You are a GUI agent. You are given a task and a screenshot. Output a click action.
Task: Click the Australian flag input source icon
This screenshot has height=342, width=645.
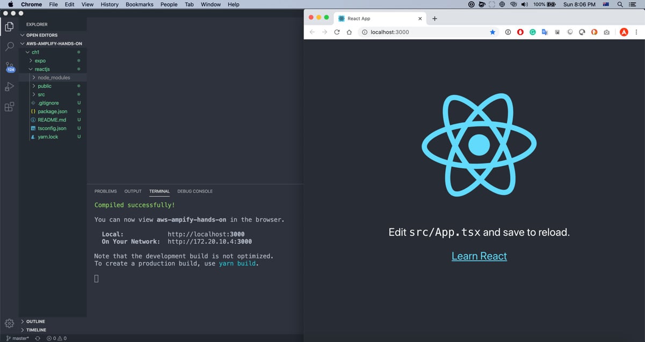pyautogui.click(x=606, y=4)
